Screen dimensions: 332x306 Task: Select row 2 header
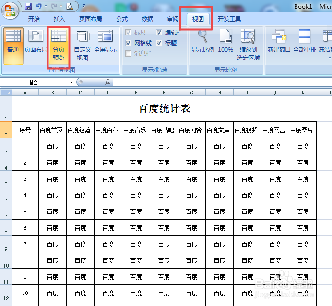click(x=6, y=129)
